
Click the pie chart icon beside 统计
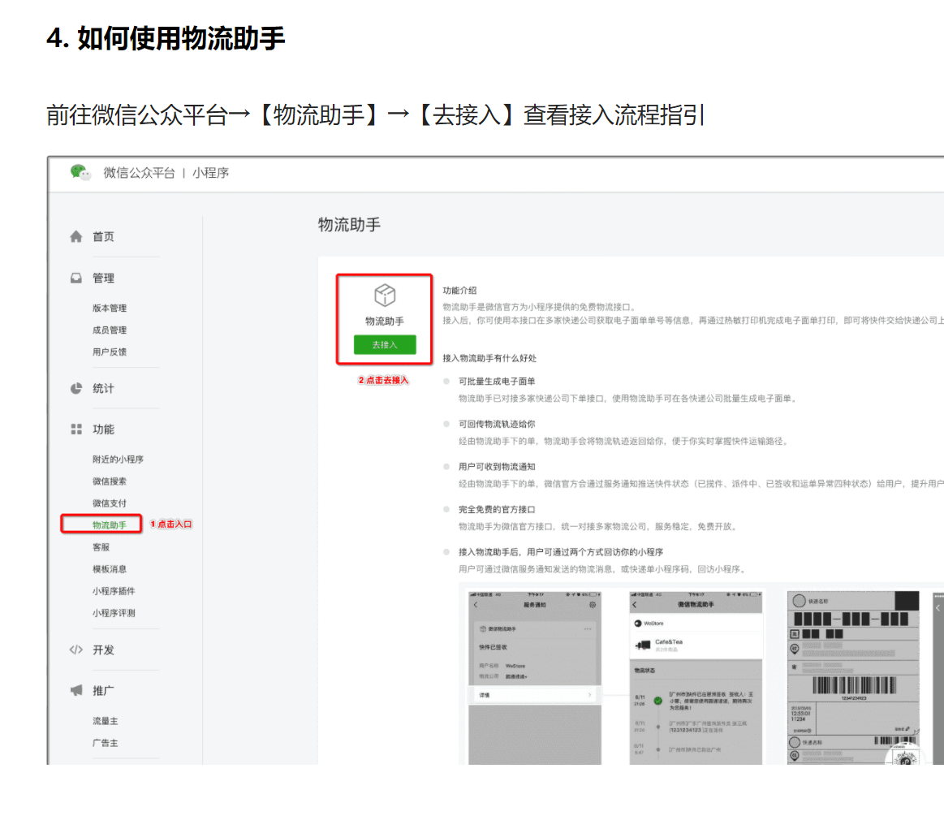75,389
